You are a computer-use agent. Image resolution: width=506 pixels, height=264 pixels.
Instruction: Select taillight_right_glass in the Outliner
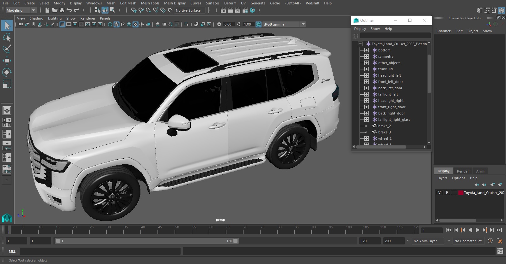tap(394, 120)
